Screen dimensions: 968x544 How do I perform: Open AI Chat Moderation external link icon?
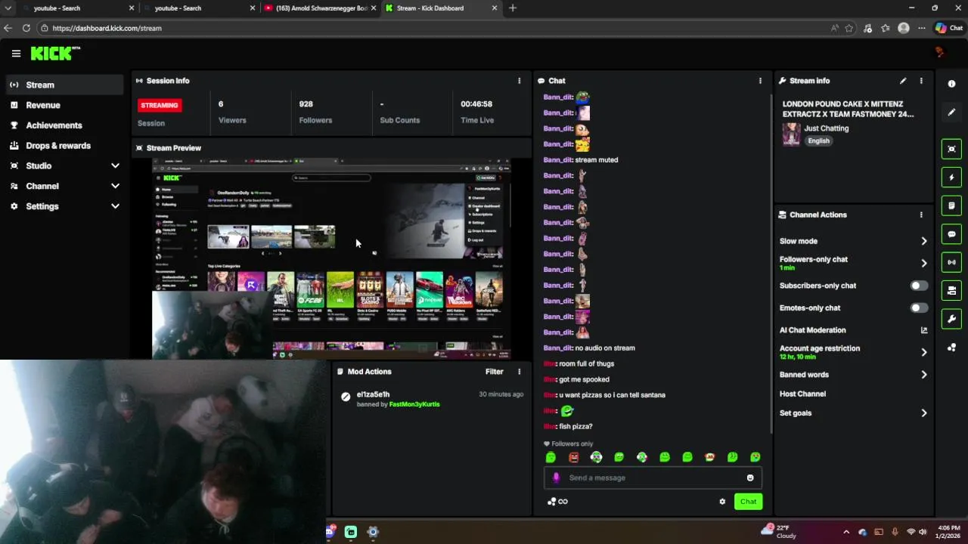tap(923, 330)
